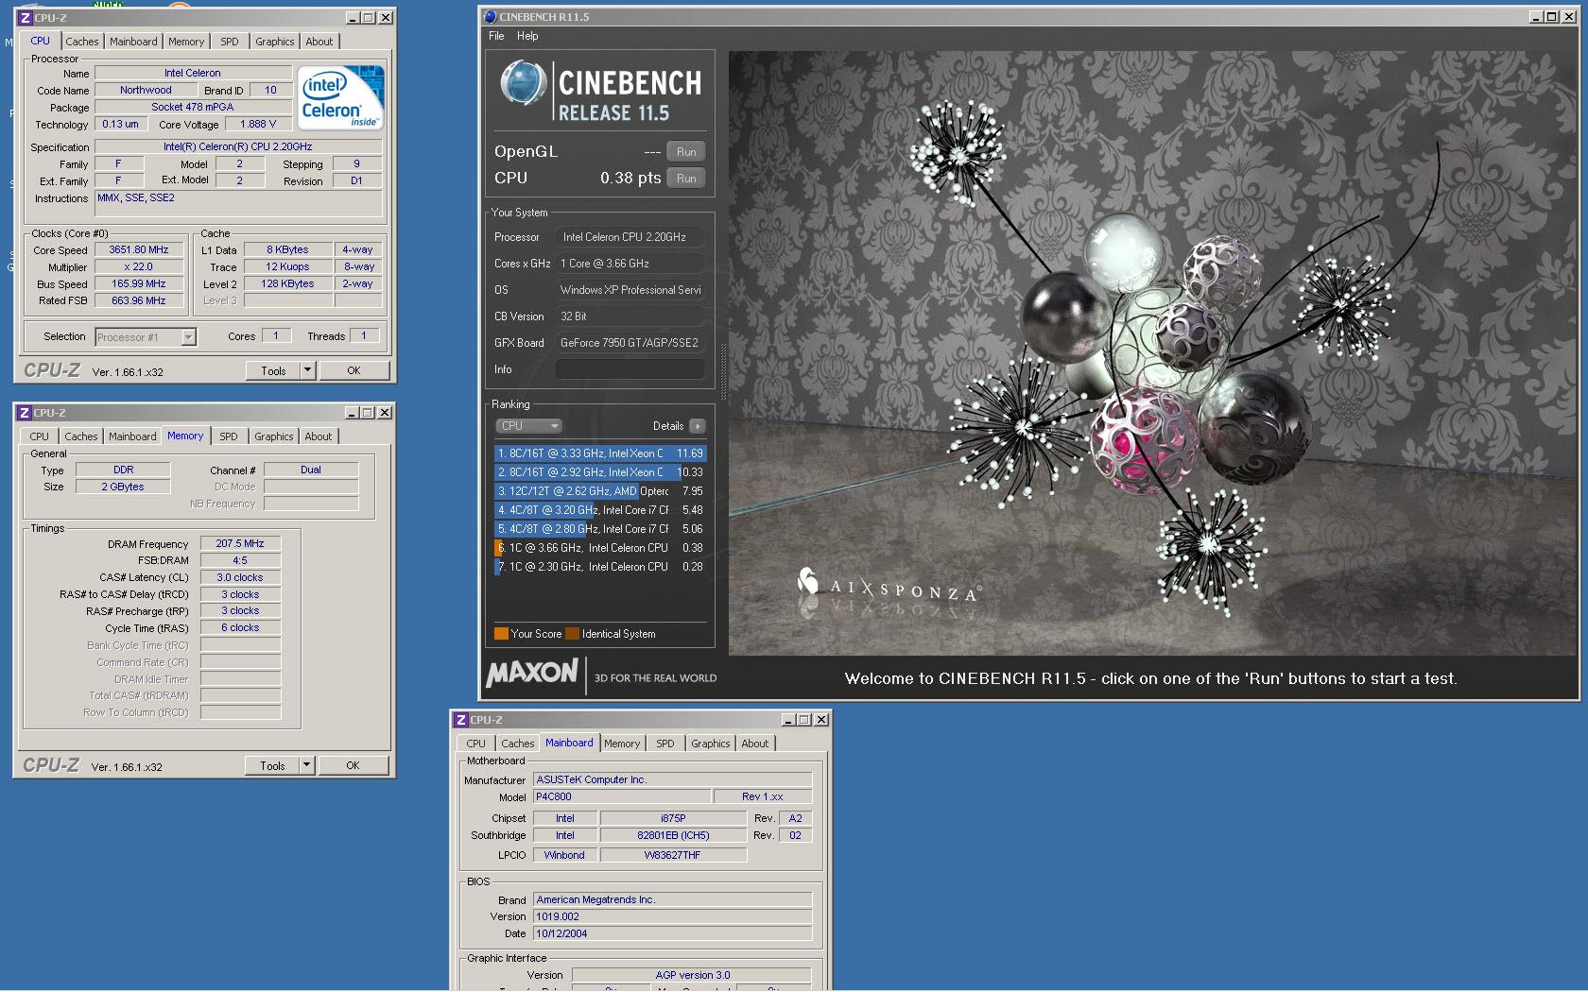Open About tab in top CPU-Z window

(319, 42)
